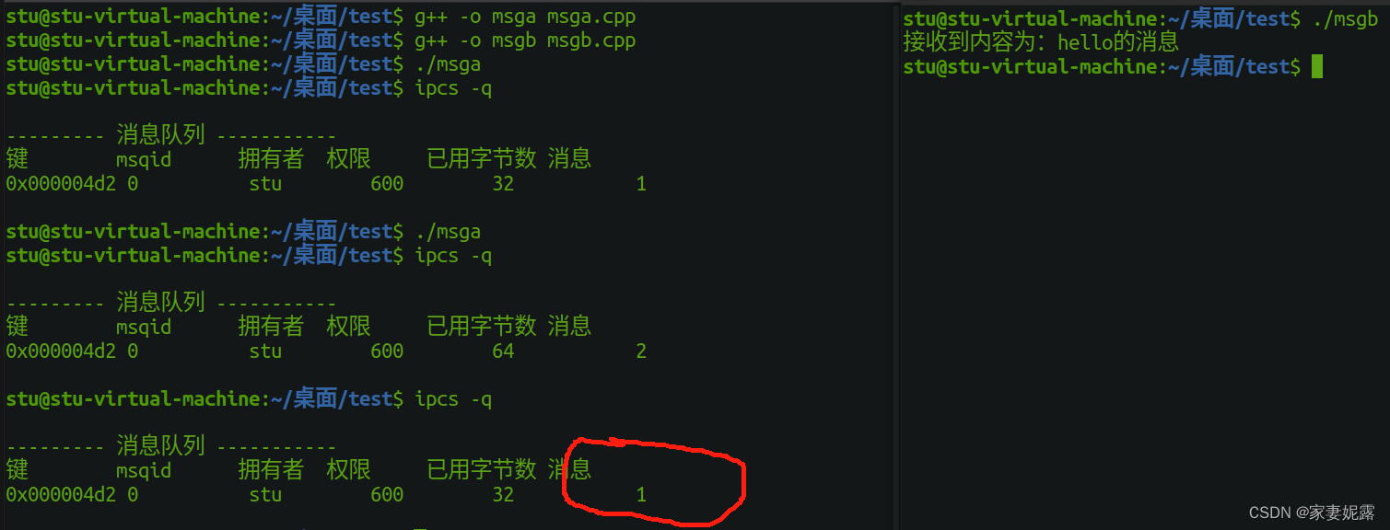1390x530 pixels.
Task: Click the second './msga' command
Action: pyautogui.click(x=448, y=232)
